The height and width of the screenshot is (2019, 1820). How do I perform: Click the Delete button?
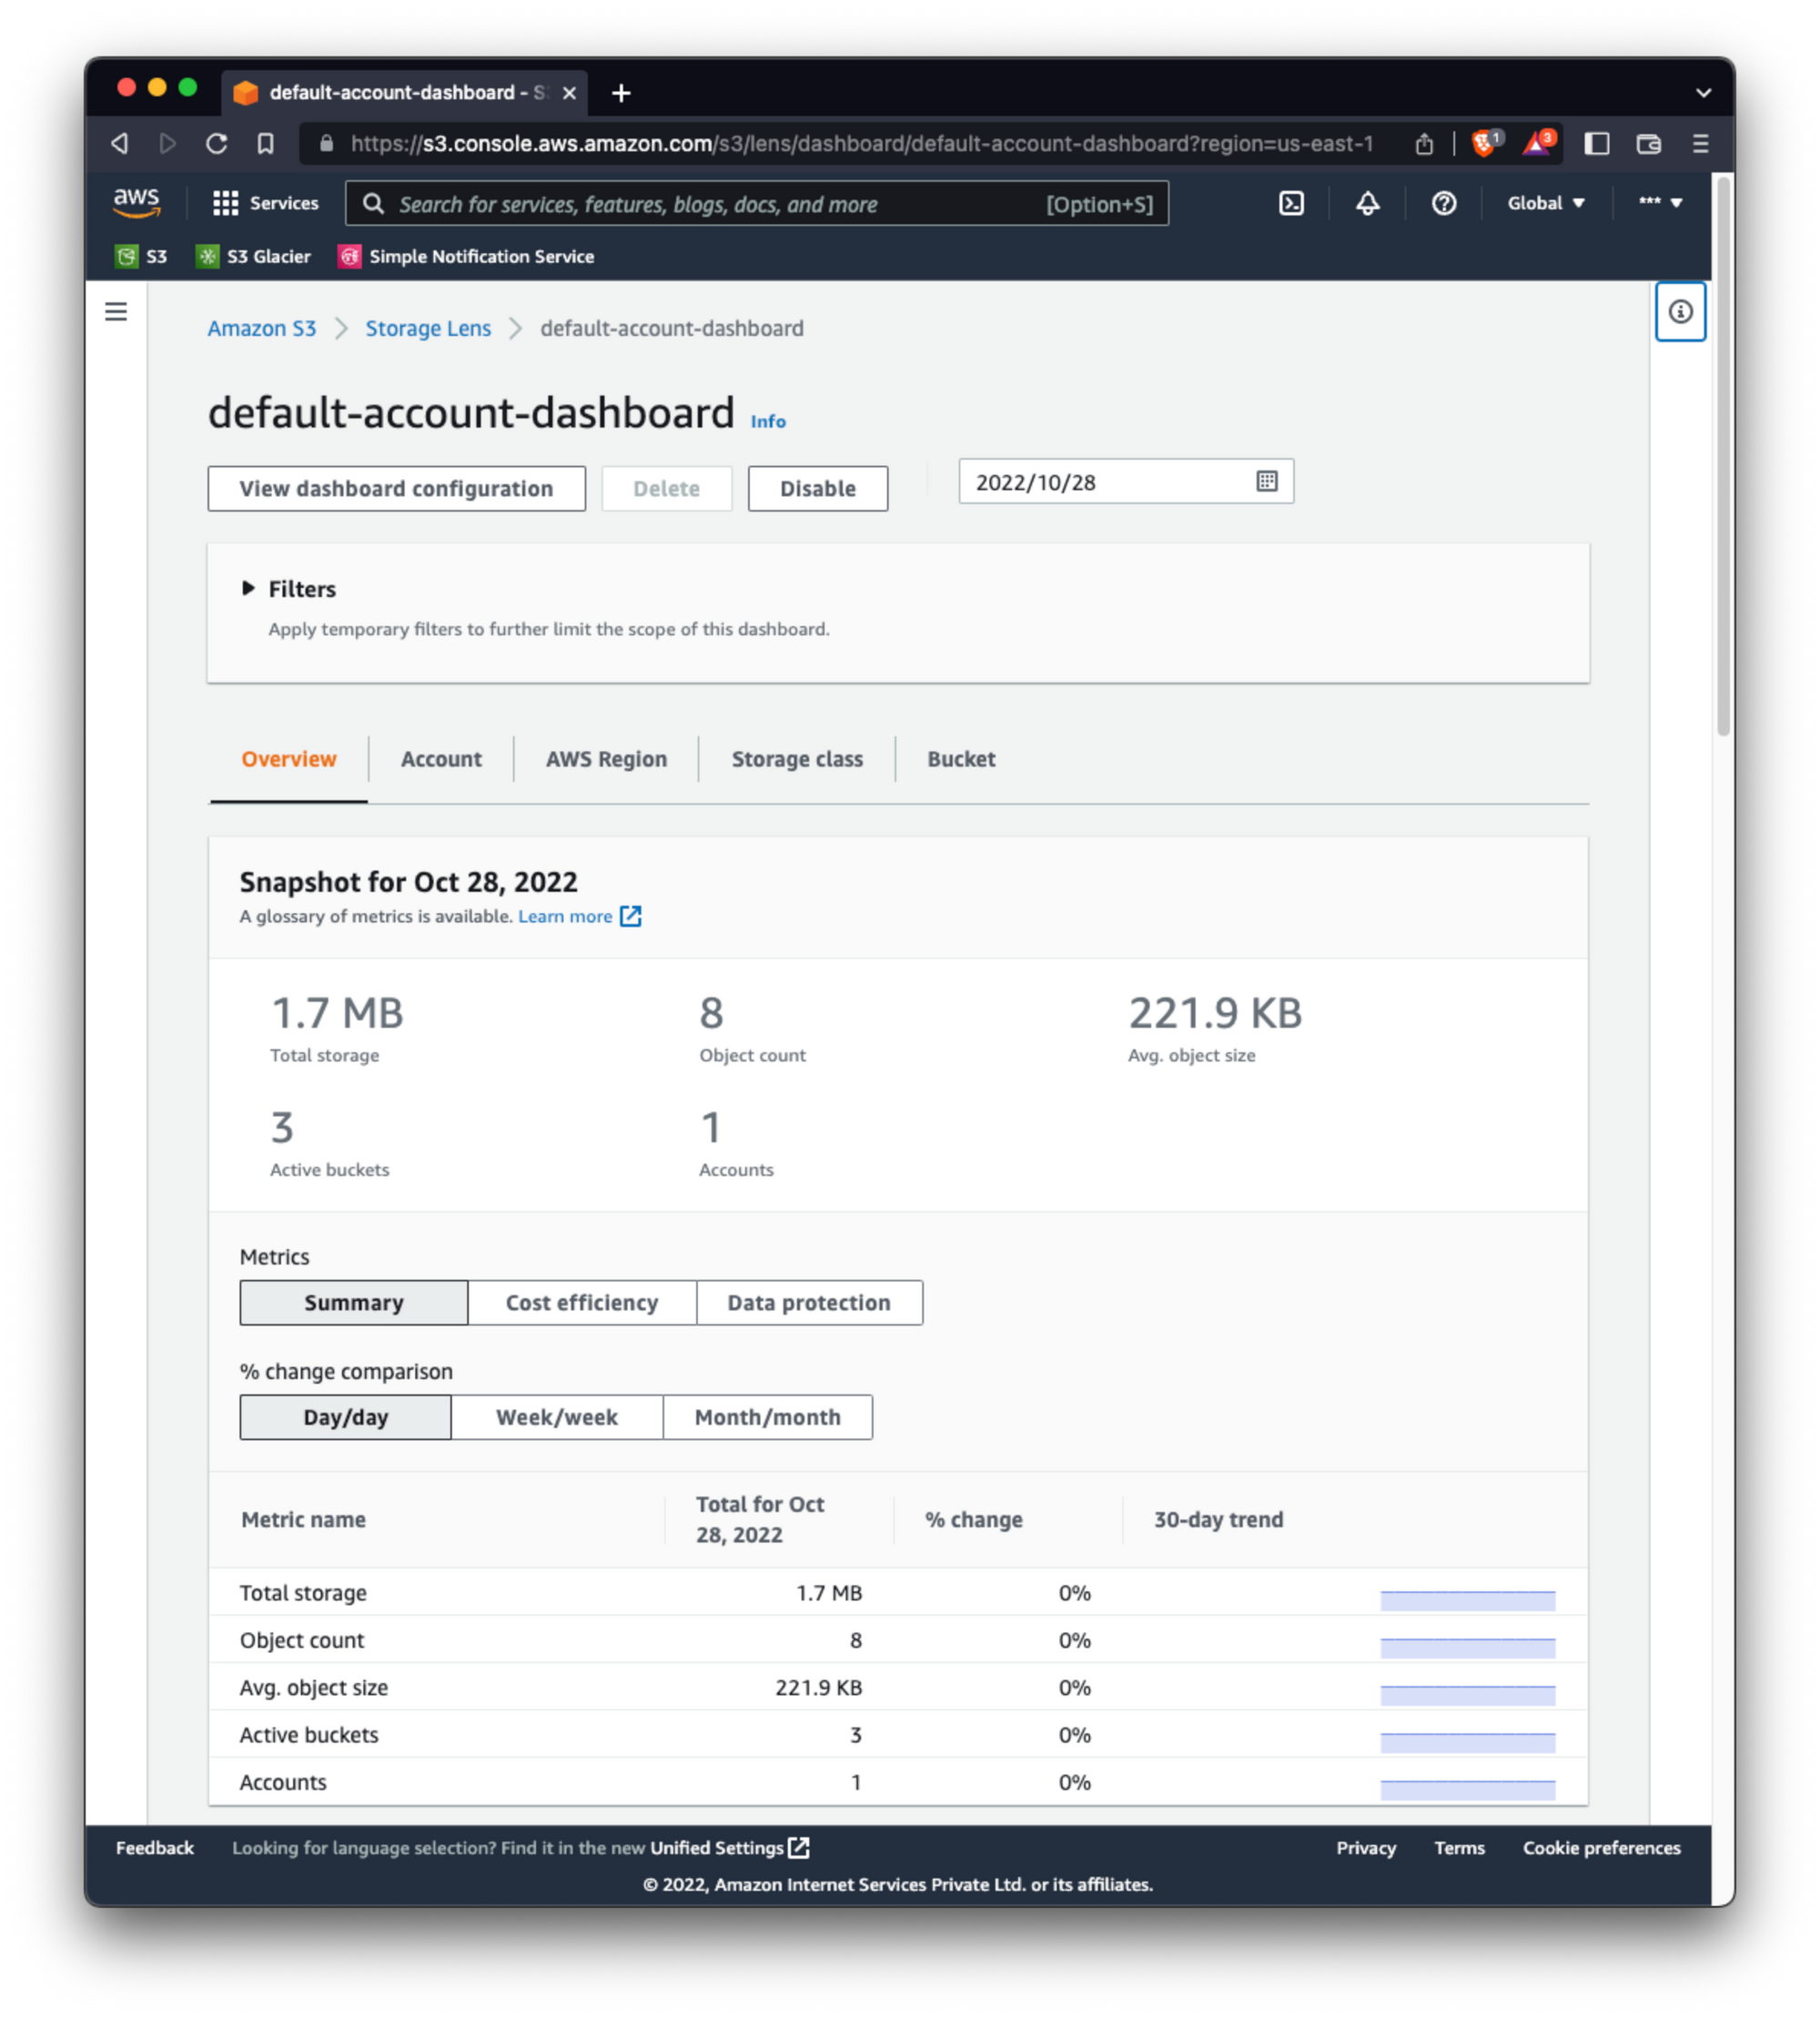click(666, 488)
